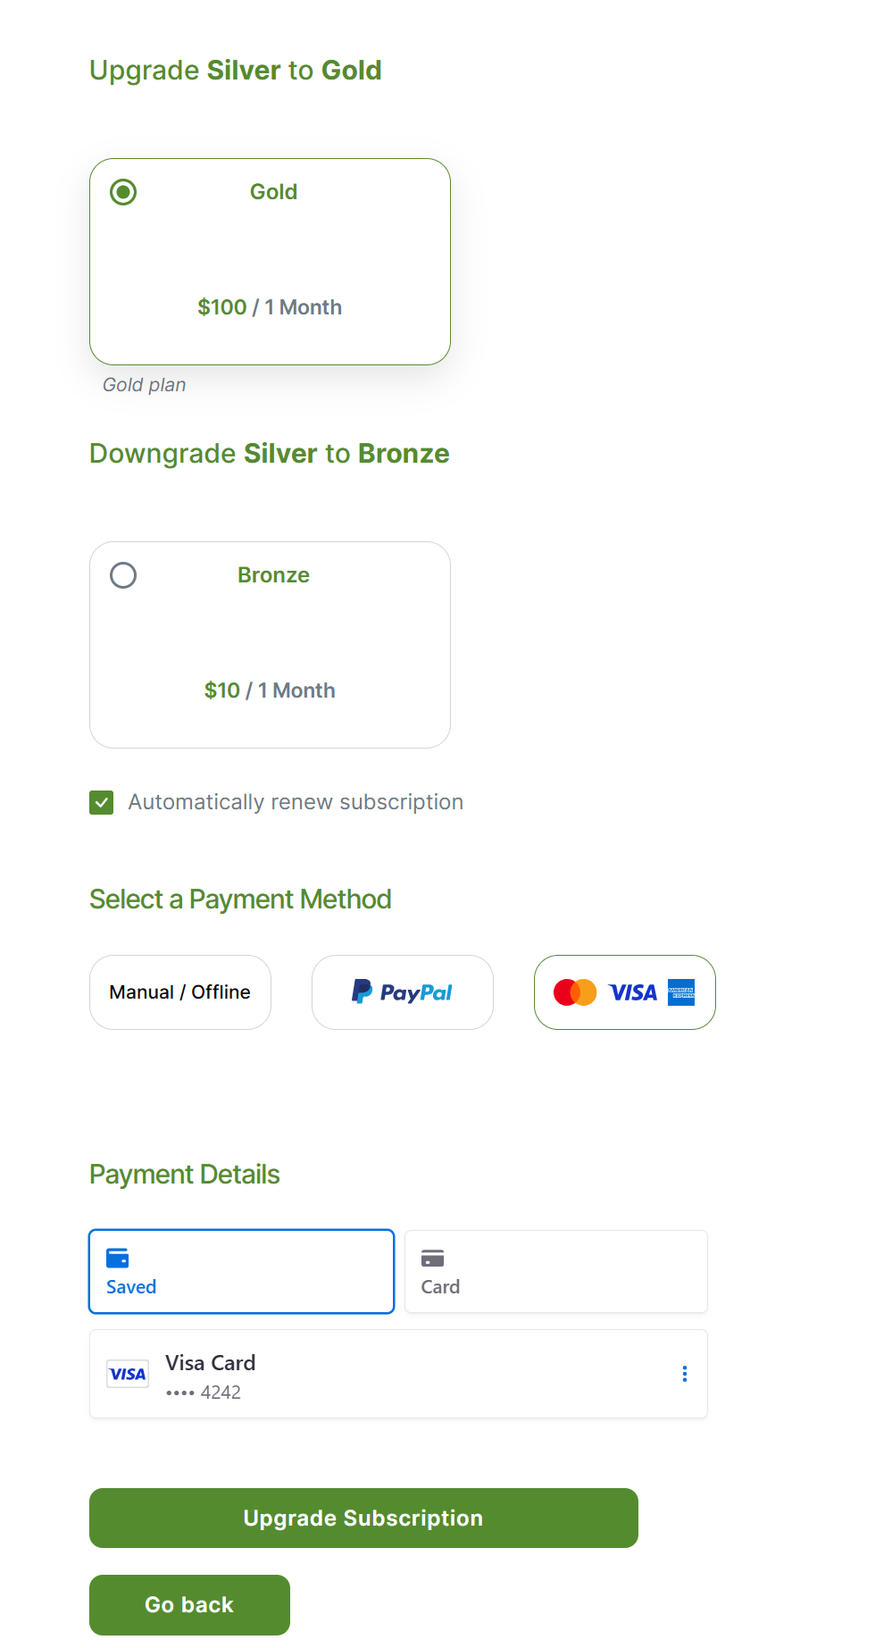This screenshot has height=1648, width=892.
Task: Uncheck Automatically renew subscription checkbox
Action: (102, 802)
